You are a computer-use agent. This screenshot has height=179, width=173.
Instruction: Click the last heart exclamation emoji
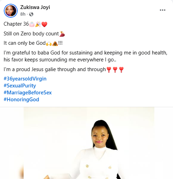point(121,70)
